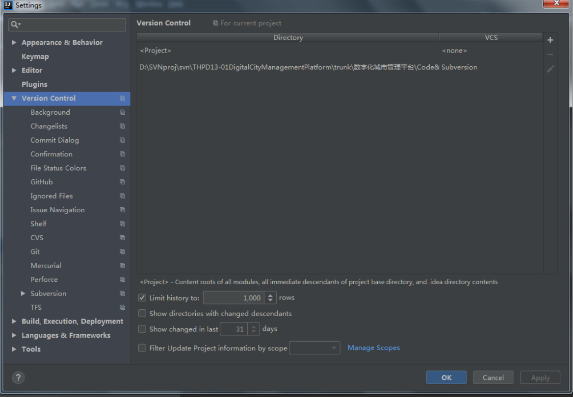Edit the mapping using the pencil icon
The image size is (573, 397).
(550, 69)
